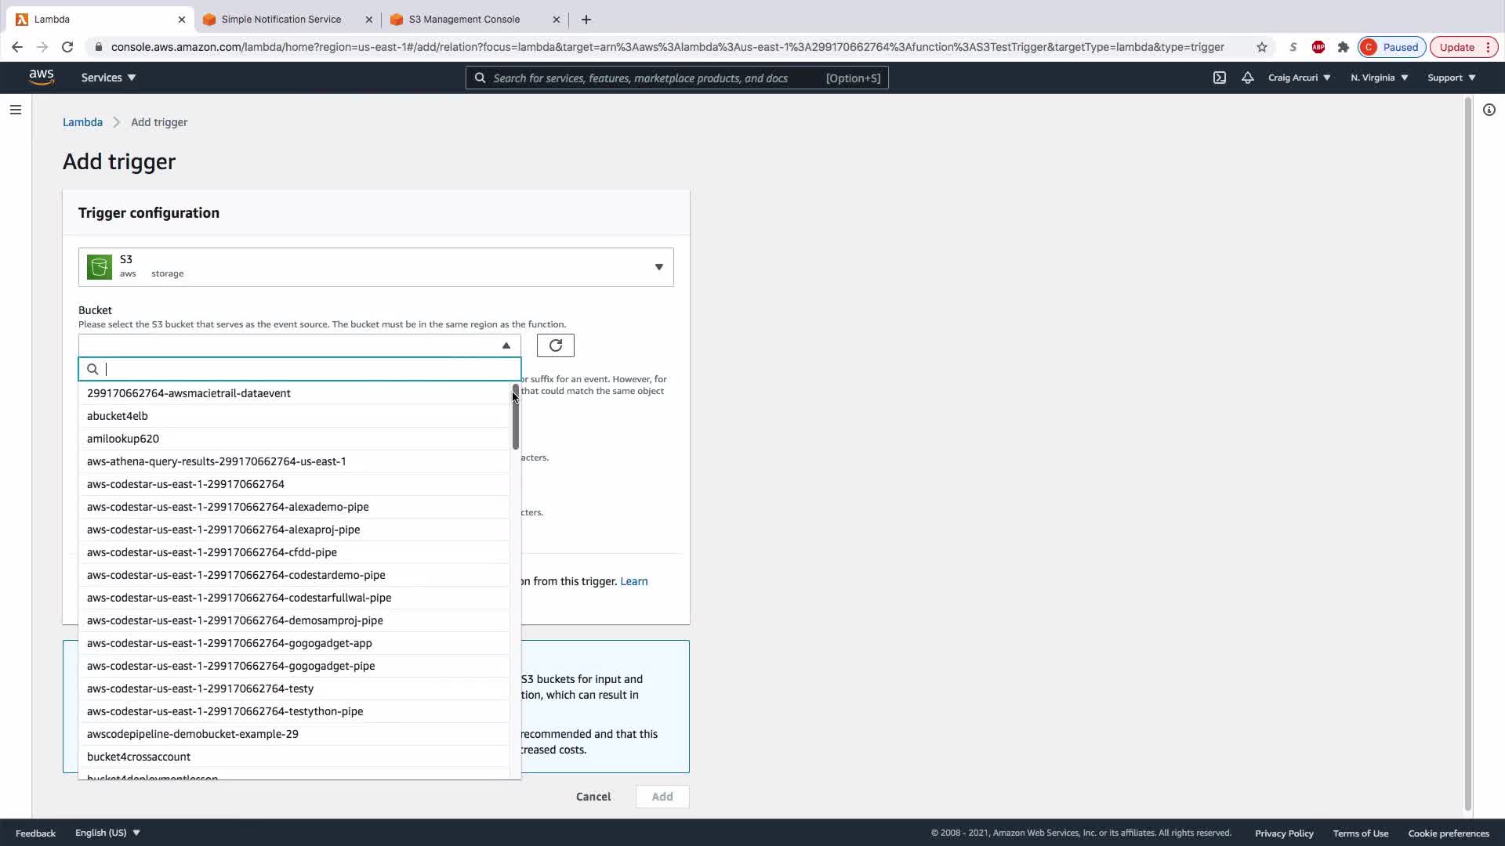
Task: Open browser extensions puzzle icon
Action: pyautogui.click(x=1344, y=47)
